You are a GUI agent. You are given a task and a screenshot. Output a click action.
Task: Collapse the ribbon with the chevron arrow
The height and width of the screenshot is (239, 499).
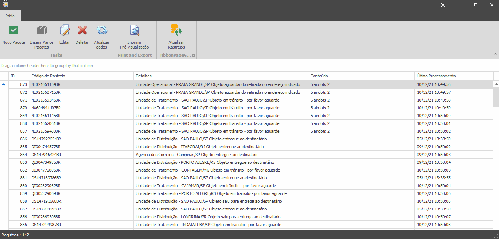(x=495, y=54)
